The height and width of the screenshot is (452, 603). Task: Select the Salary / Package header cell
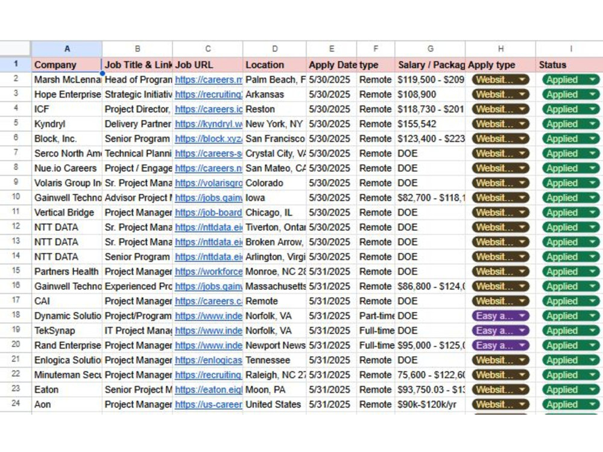431,64
